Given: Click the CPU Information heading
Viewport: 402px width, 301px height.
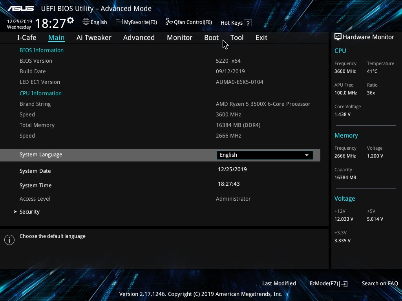Looking at the screenshot, I should pos(40,93).
